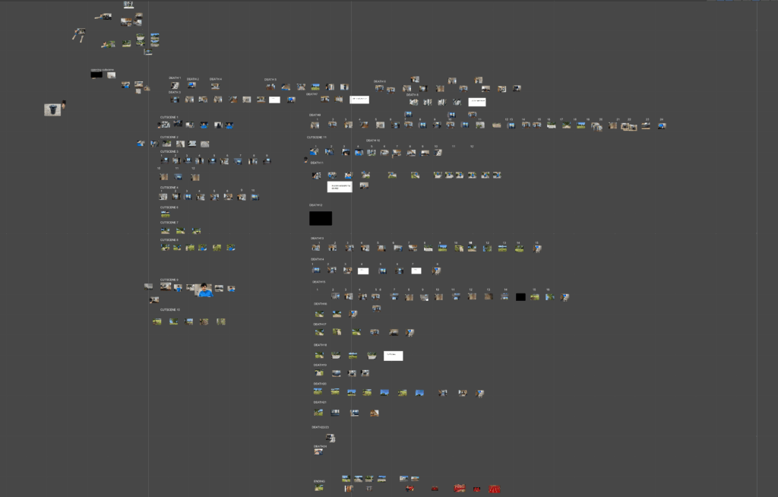Select the white note card below DEATH11 row
The image size is (778, 497).
tap(340, 187)
